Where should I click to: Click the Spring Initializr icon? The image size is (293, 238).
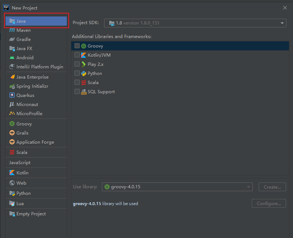pos(12,86)
